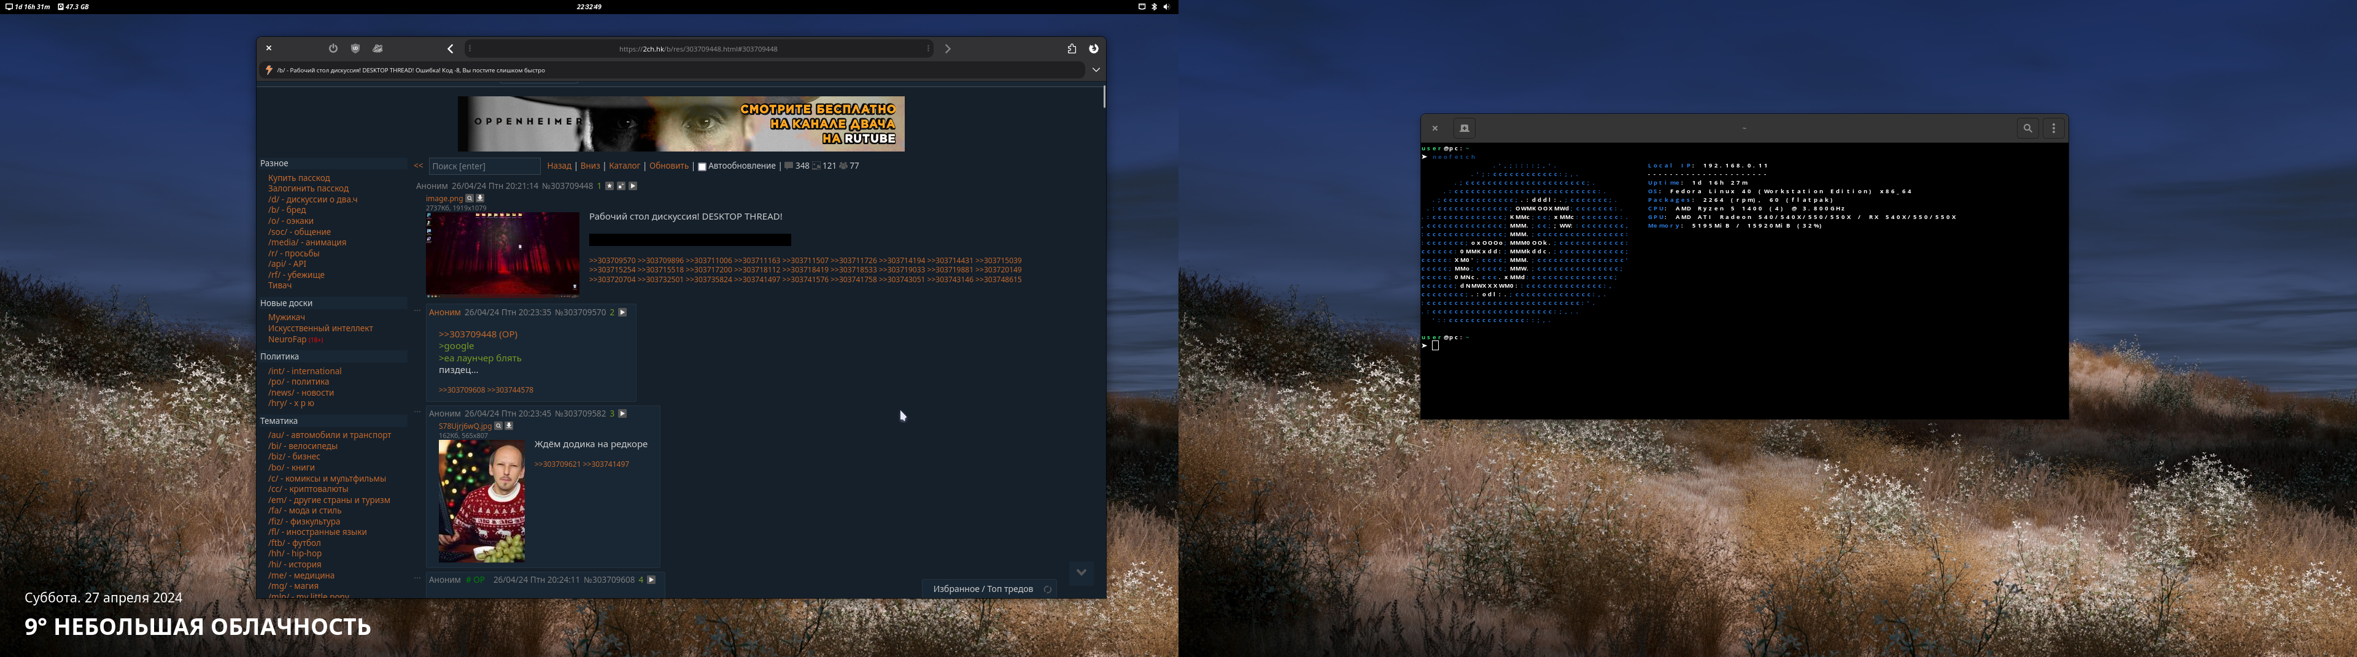2357x657 pixels.
Task: Click the refresh icon in Избранное panel
Action: pos(1048,590)
